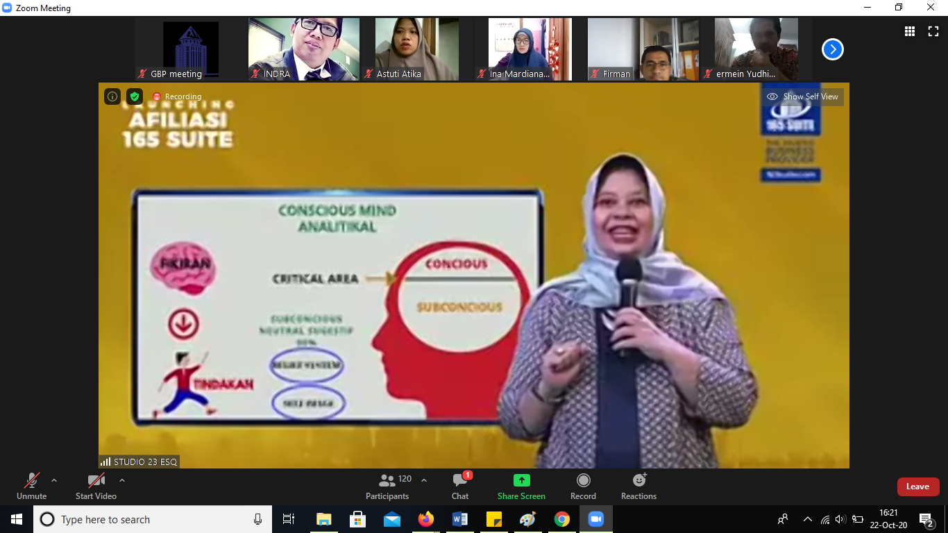Expand video options arrow beside Start Video
This screenshot has height=533, width=948.
122,480
